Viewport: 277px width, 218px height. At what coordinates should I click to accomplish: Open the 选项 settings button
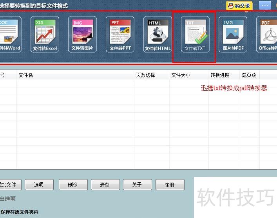pos(39,185)
